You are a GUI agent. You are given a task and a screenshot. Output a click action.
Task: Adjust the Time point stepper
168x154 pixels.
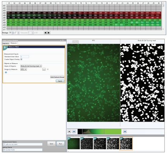coord(33,33)
